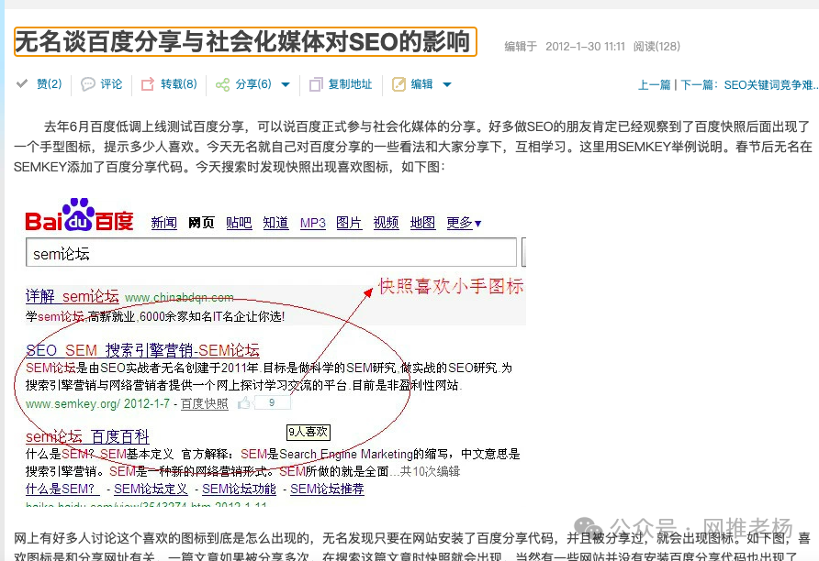The image size is (819, 561).
Task: Select Baidu 知道 tab
Action: point(275,223)
